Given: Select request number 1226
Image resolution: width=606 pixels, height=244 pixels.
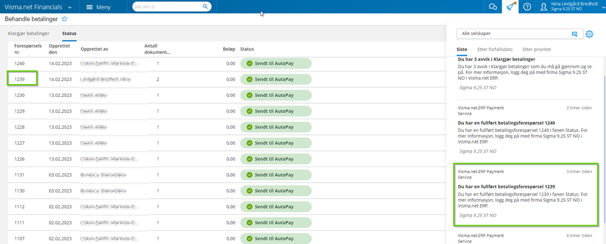Looking at the screenshot, I should pyautogui.click(x=19, y=159).
